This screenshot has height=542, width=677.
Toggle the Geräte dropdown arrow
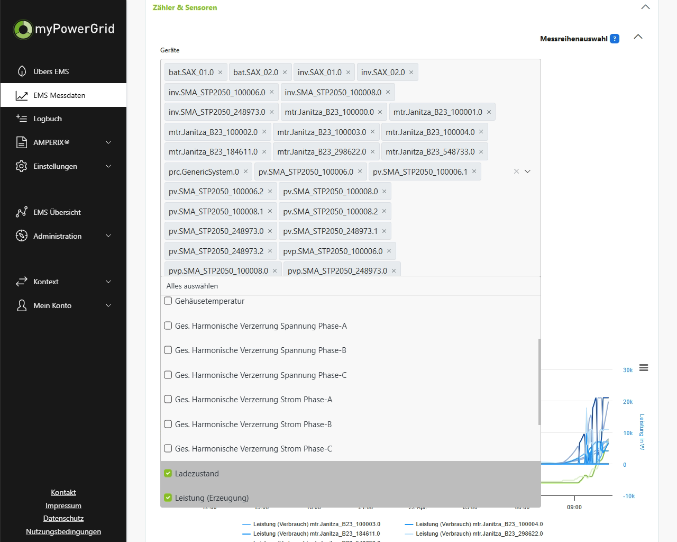[527, 171]
